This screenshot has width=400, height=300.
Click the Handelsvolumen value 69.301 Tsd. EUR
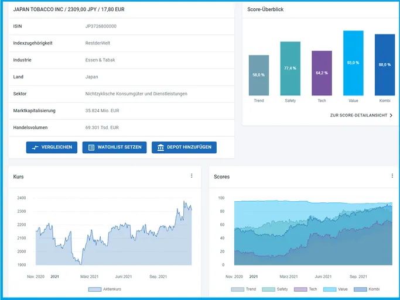(x=102, y=127)
